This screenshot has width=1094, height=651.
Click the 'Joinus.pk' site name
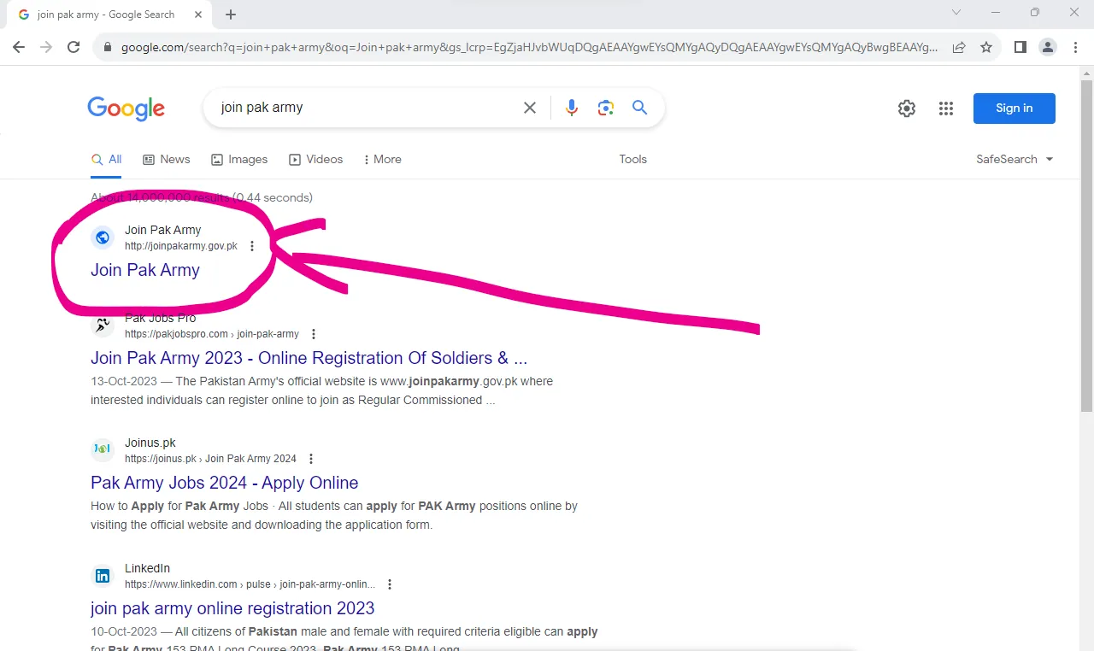click(150, 443)
